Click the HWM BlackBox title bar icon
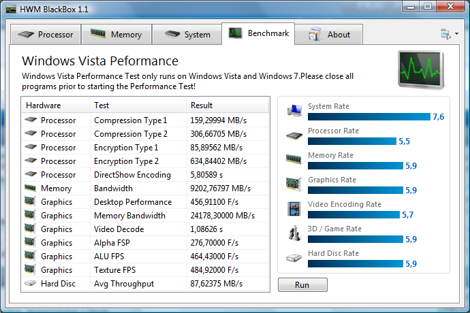Viewport: 470px width, 313px height. point(11,10)
